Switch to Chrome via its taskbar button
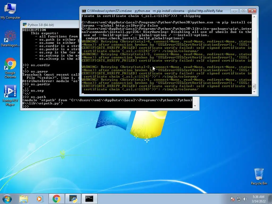 point(56,199)
